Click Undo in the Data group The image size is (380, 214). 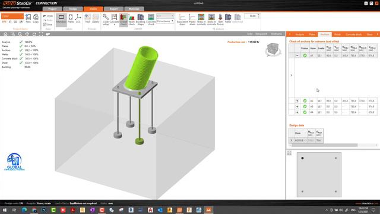click(x=48, y=16)
